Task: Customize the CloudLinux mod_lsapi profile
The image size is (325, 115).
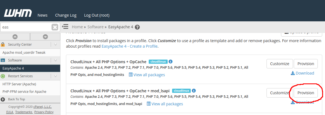Action: pos(280,93)
